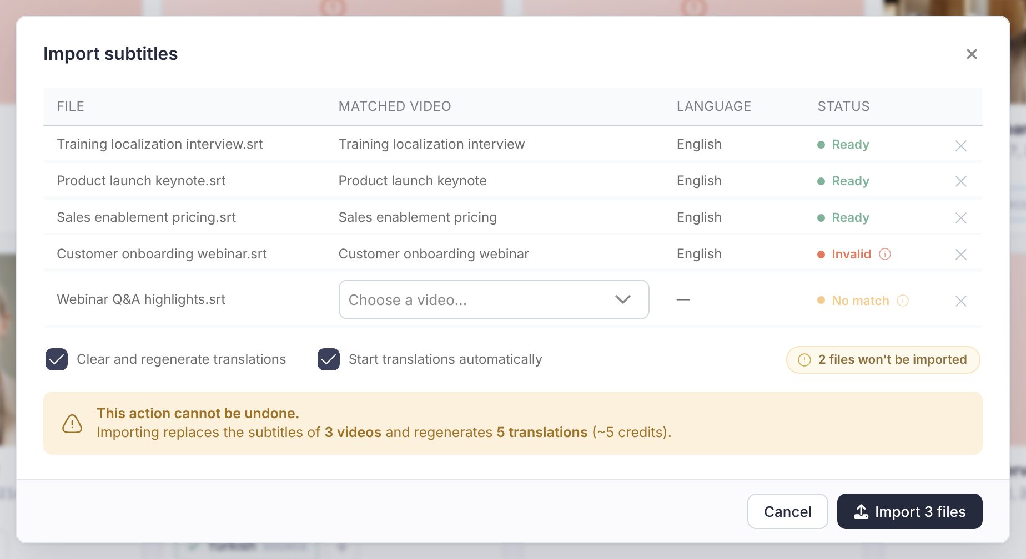Show info for No match status
Screen dimensions: 1026x559
903,301
